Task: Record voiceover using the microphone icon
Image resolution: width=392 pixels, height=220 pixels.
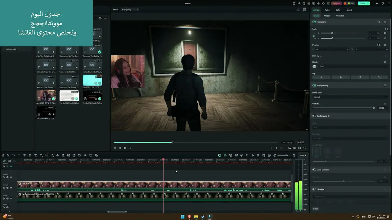Action: [x=253, y=156]
